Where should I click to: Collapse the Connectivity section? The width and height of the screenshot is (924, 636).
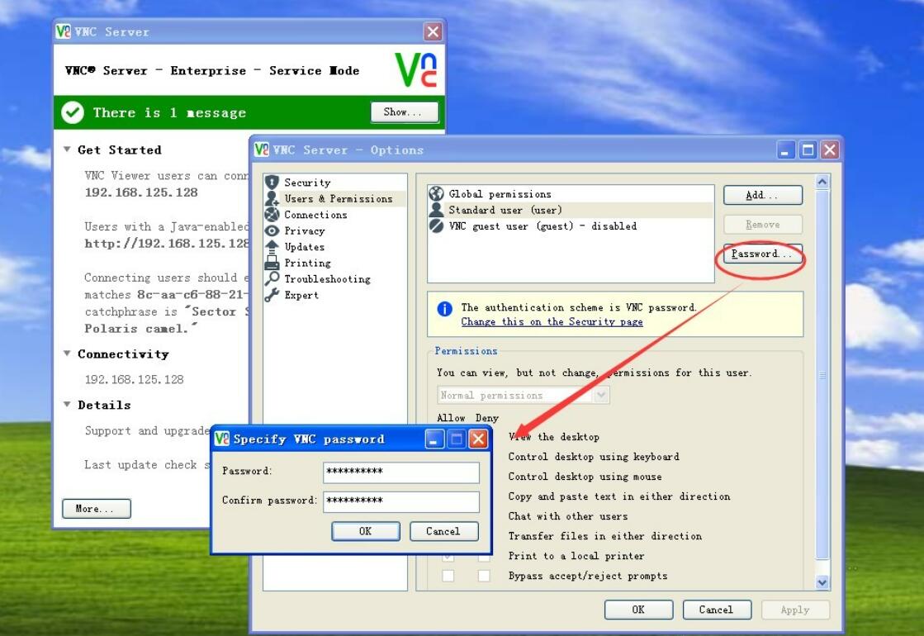68,354
